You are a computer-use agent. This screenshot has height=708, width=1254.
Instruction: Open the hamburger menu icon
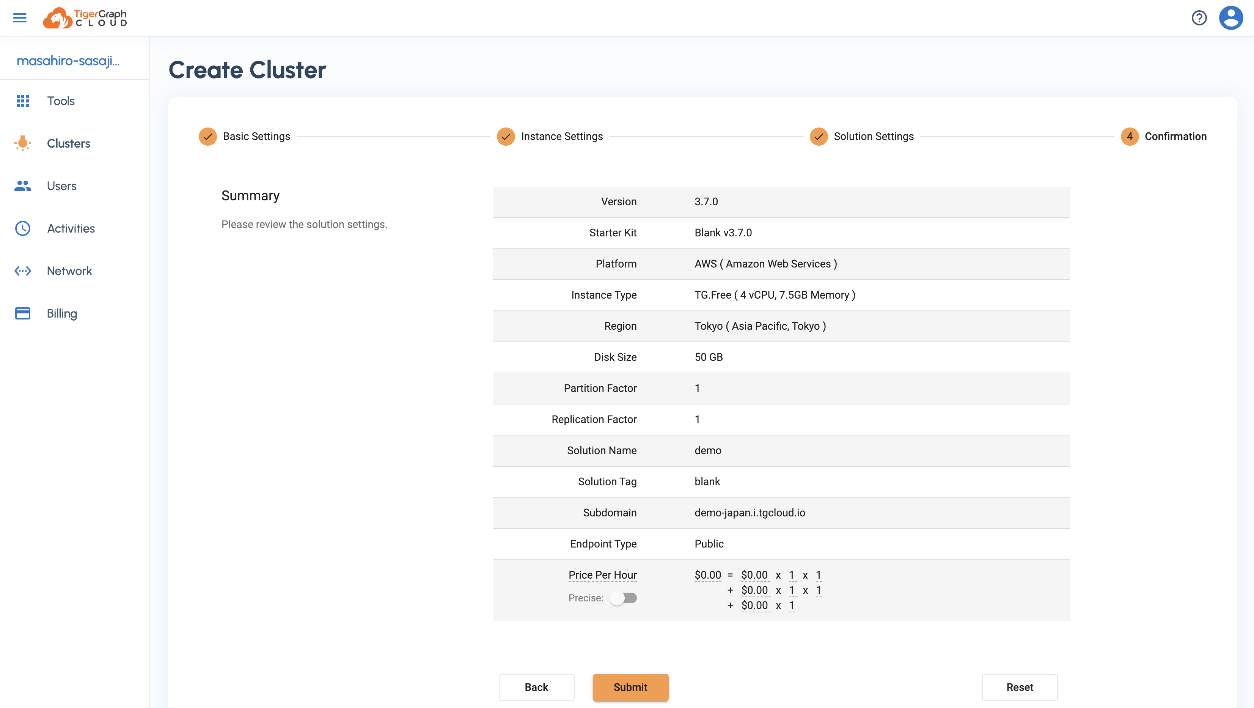click(x=19, y=18)
